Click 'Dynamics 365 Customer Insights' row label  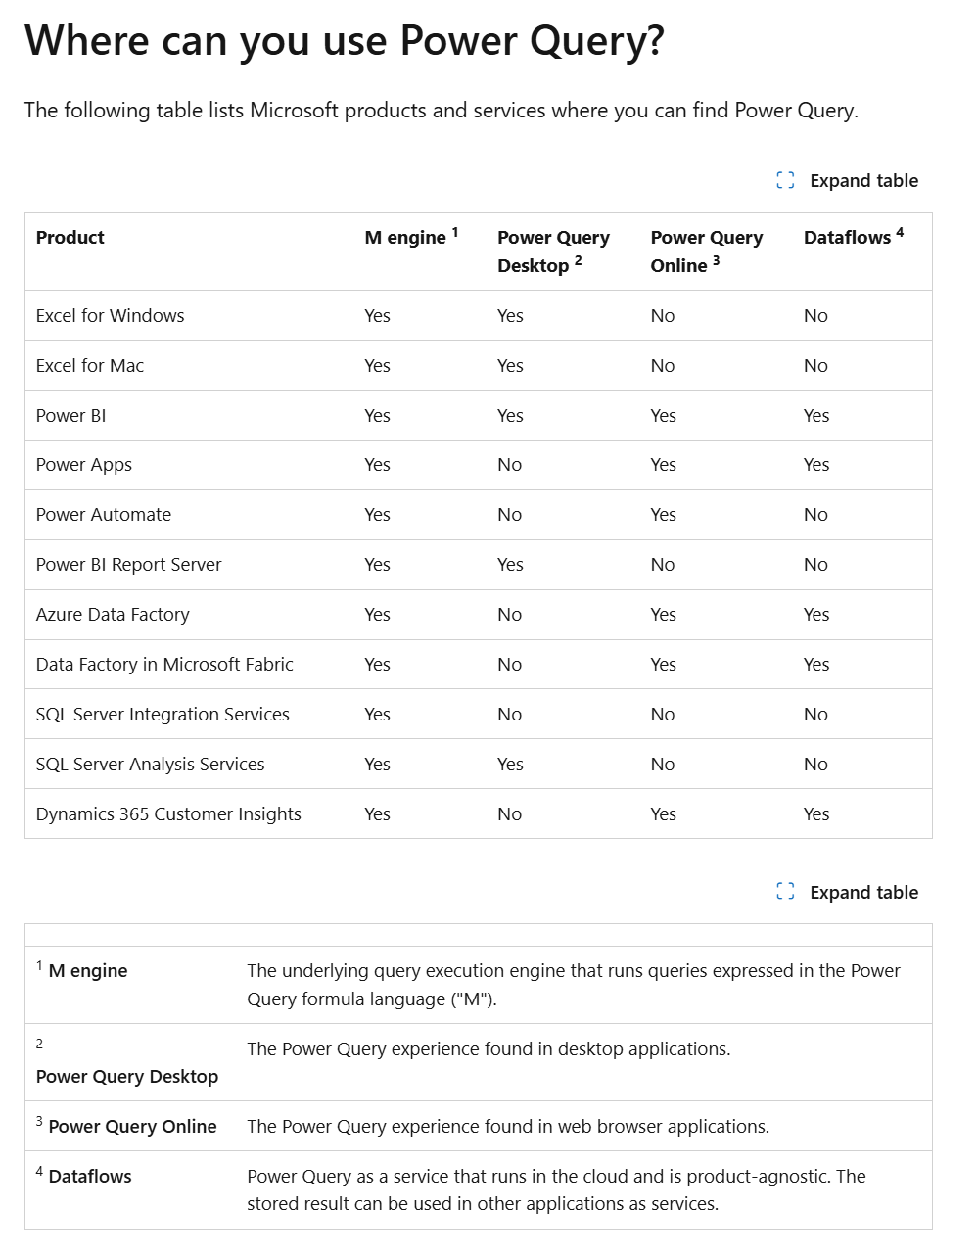168,813
